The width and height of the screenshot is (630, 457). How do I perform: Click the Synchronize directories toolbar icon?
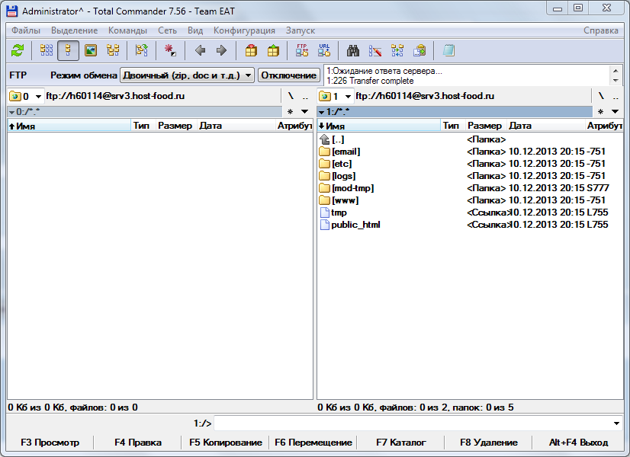tap(397, 50)
